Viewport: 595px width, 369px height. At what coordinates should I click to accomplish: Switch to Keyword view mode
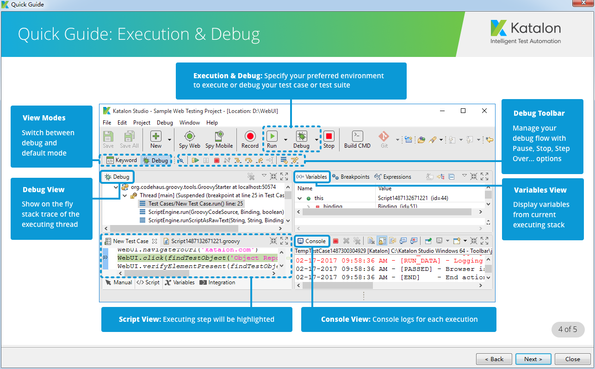[x=122, y=160]
